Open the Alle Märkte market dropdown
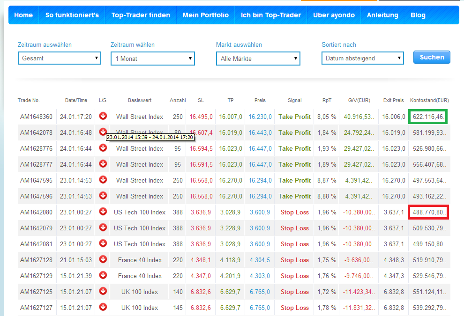The width and height of the screenshot is (464, 316). point(258,59)
